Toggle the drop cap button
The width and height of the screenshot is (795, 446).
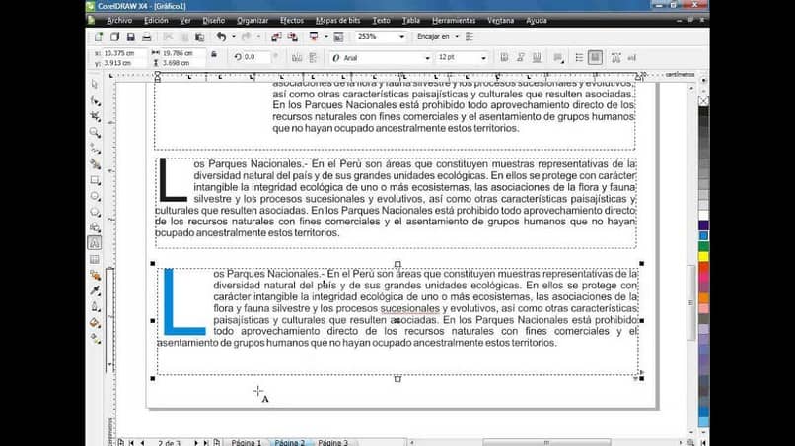[595, 58]
